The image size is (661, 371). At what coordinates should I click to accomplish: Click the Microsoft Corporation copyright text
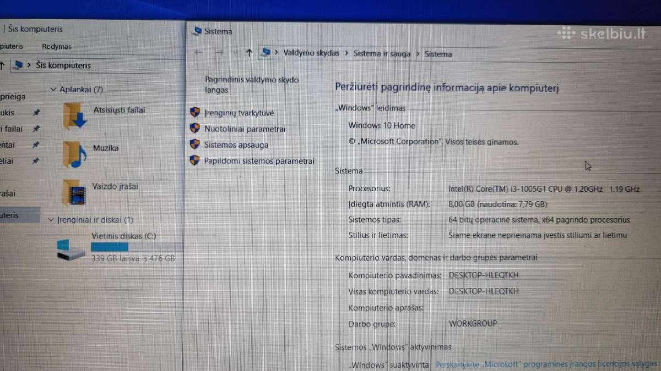click(x=434, y=141)
